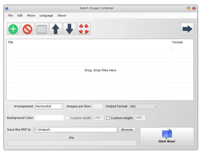Expand the Output Format JPG dropdown
This screenshot has height=152, width=202.
(144, 106)
